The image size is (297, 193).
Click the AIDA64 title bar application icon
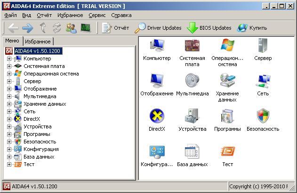(x=6, y=6)
